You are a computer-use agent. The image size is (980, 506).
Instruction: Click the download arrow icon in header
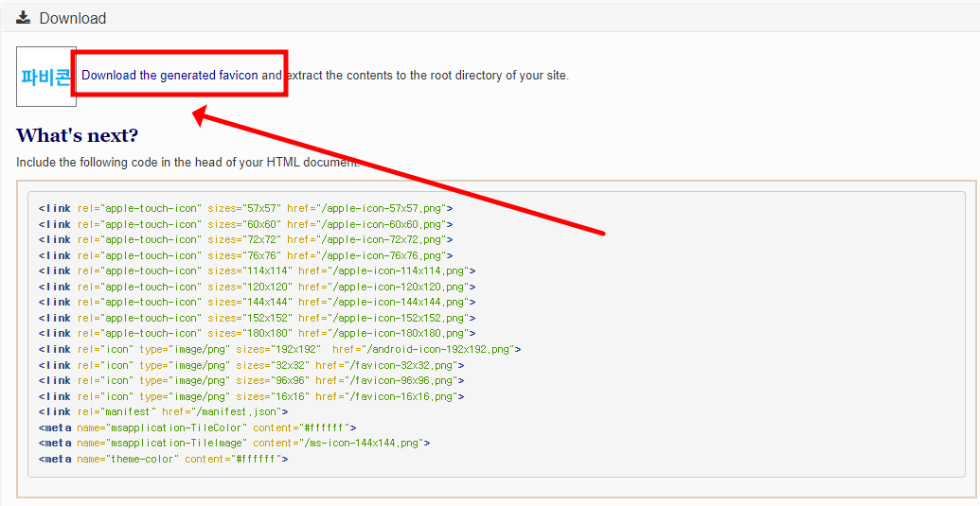(x=24, y=17)
